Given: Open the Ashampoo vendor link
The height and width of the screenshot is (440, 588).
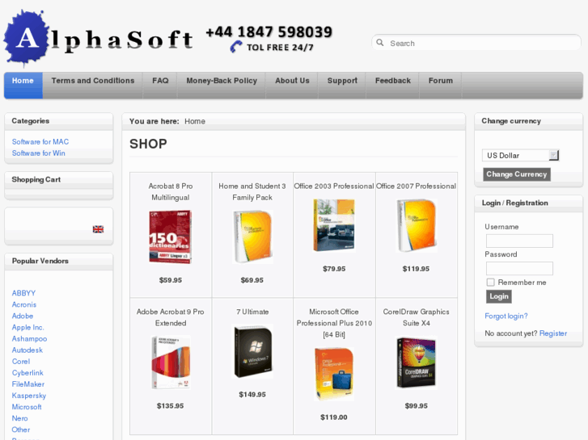Looking at the screenshot, I should (29, 338).
